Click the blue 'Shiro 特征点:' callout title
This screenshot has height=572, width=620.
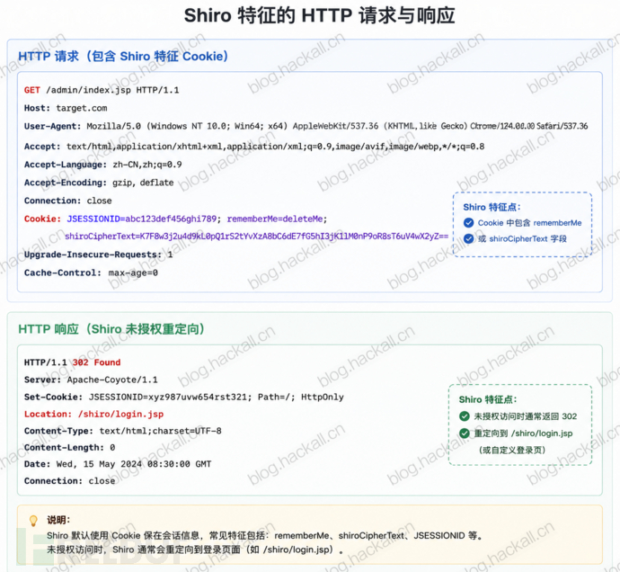click(492, 207)
